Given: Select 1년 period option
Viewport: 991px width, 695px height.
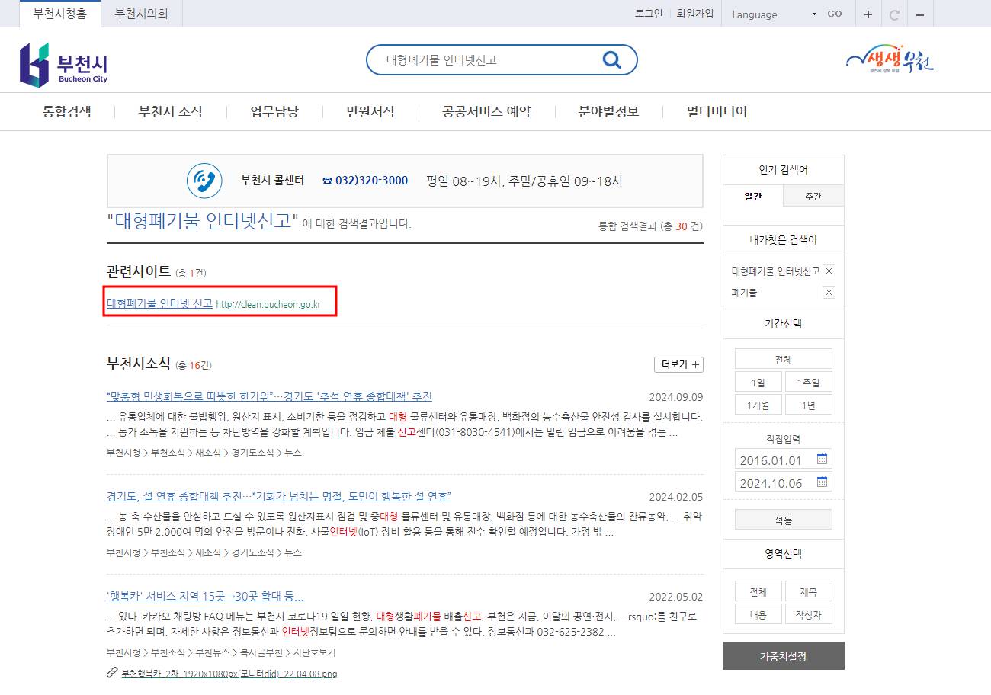Looking at the screenshot, I should tap(809, 405).
